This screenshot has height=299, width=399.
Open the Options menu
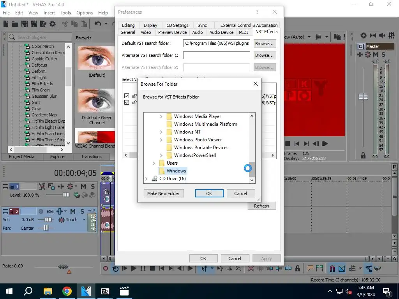pyautogui.click(x=85, y=13)
